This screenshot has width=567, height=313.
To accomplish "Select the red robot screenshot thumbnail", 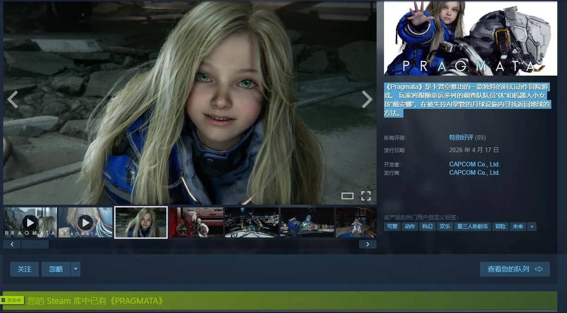I will [x=196, y=223].
